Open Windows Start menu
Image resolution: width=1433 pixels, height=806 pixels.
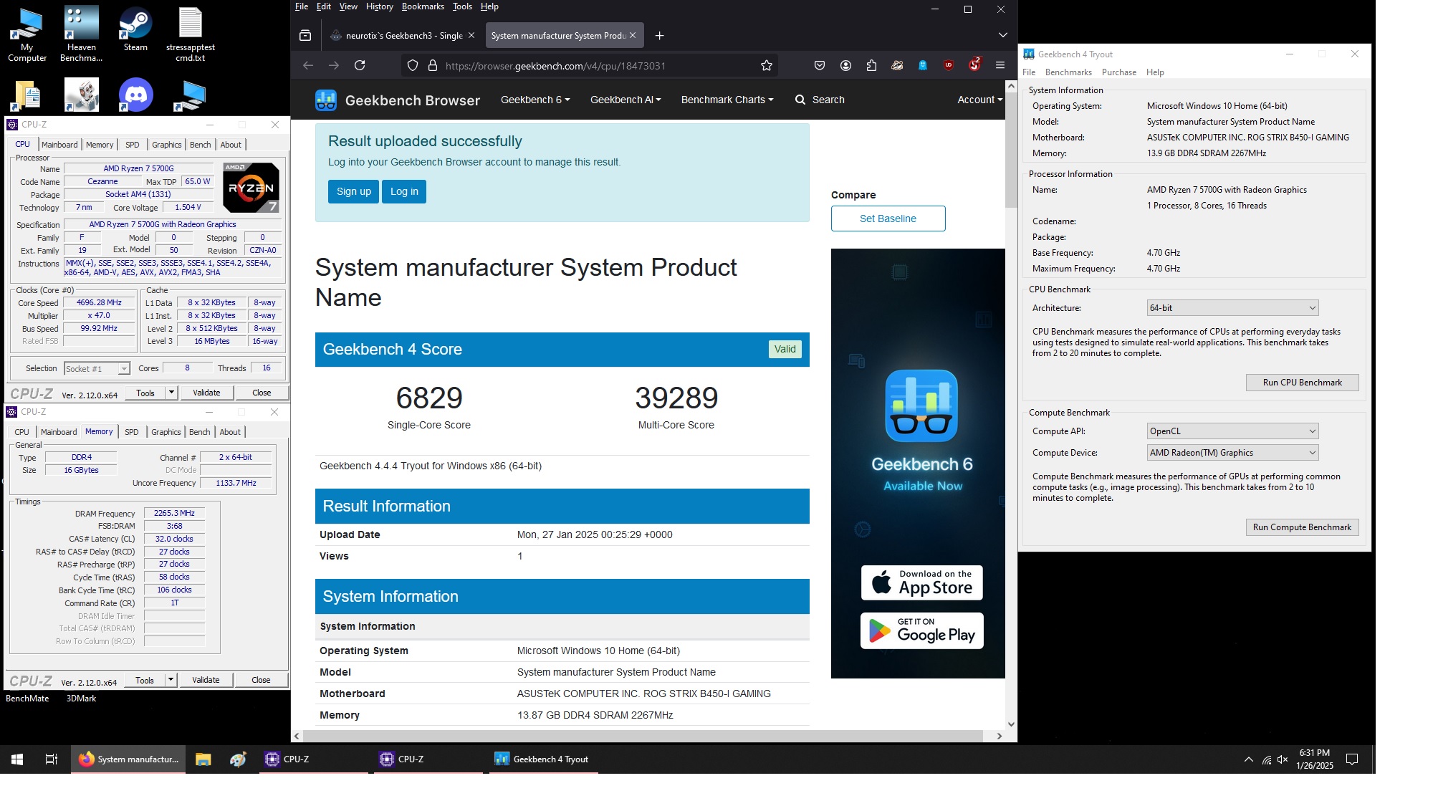(x=17, y=759)
